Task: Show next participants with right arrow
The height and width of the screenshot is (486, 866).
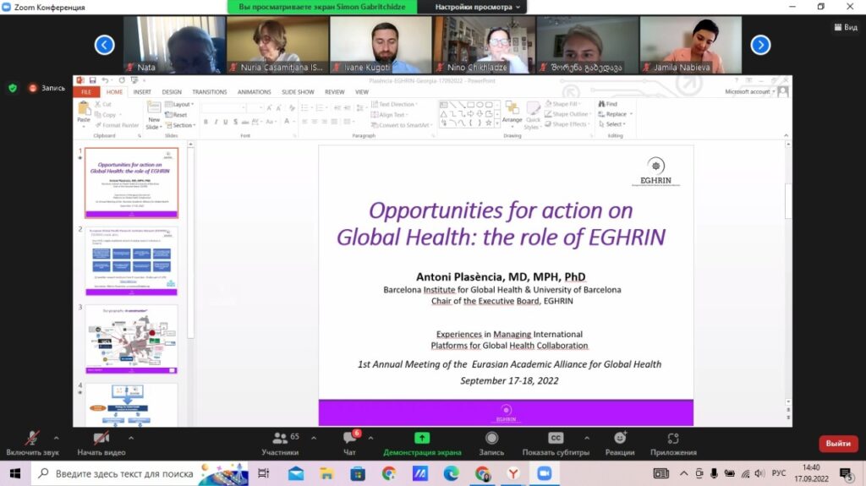Action: 760,45
